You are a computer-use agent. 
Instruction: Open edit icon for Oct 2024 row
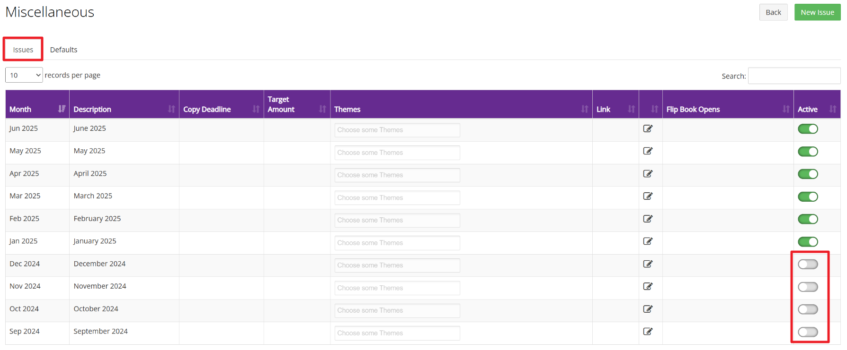pyautogui.click(x=648, y=309)
